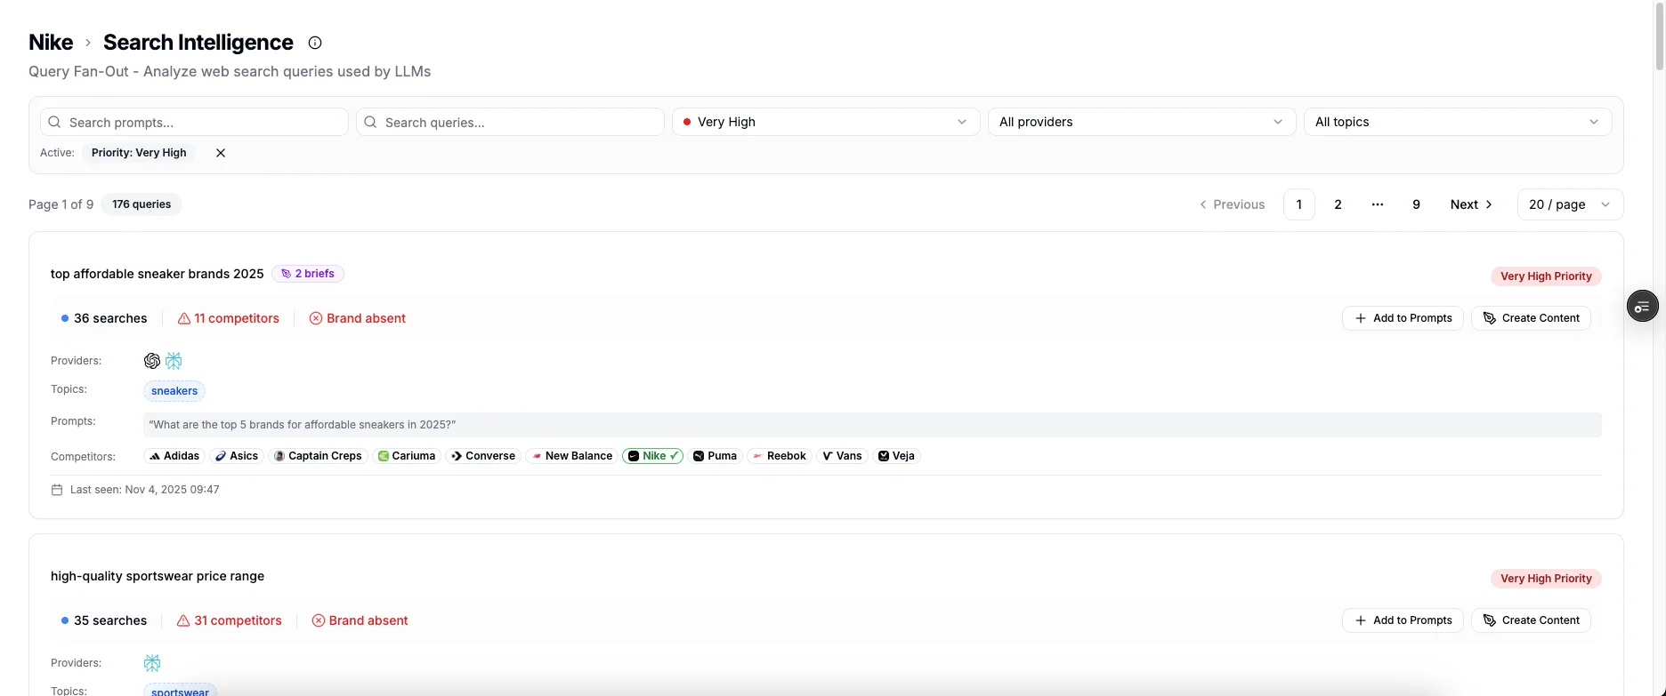Click the sneakers topic tag
Image resolution: width=1666 pixels, height=696 pixels.
coord(174,391)
